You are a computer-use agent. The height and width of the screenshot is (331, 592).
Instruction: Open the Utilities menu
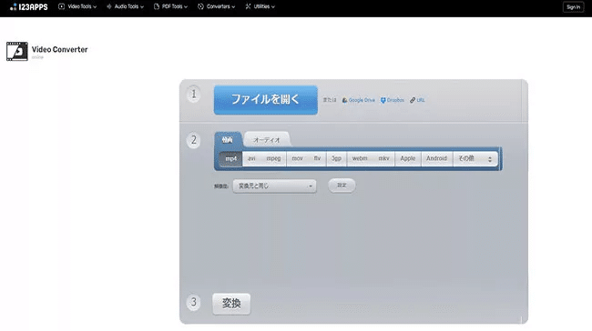pyautogui.click(x=260, y=6)
